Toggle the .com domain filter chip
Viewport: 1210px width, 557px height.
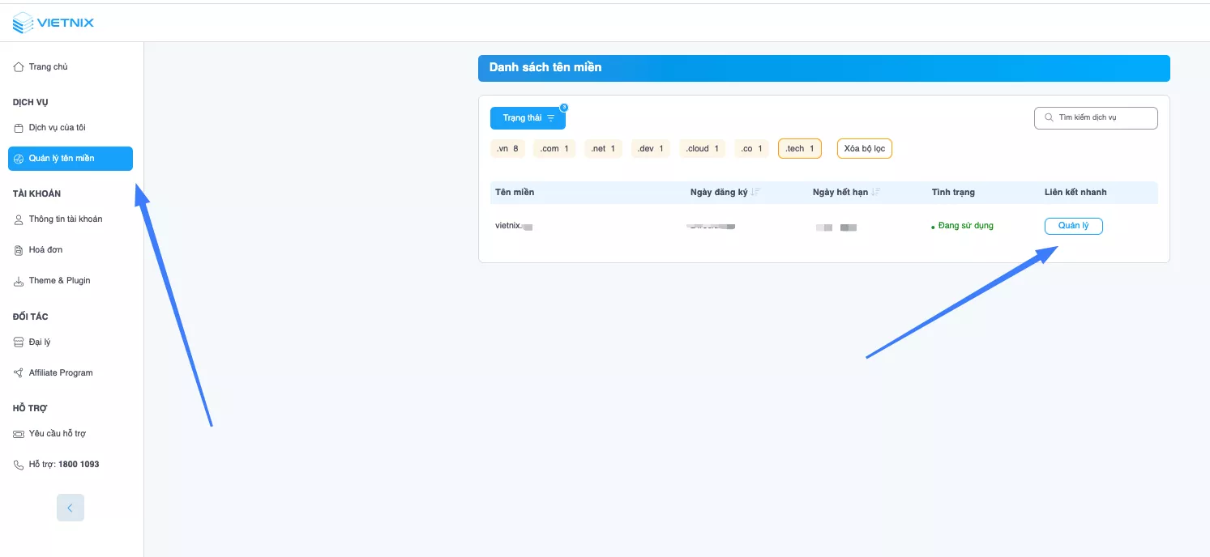(x=554, y=149)
